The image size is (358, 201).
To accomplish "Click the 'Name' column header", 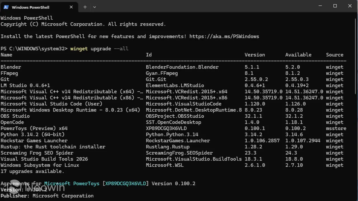I will click(6, 55).
